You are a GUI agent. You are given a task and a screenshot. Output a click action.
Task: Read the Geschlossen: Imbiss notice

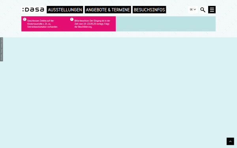click(x=42, y=24)
